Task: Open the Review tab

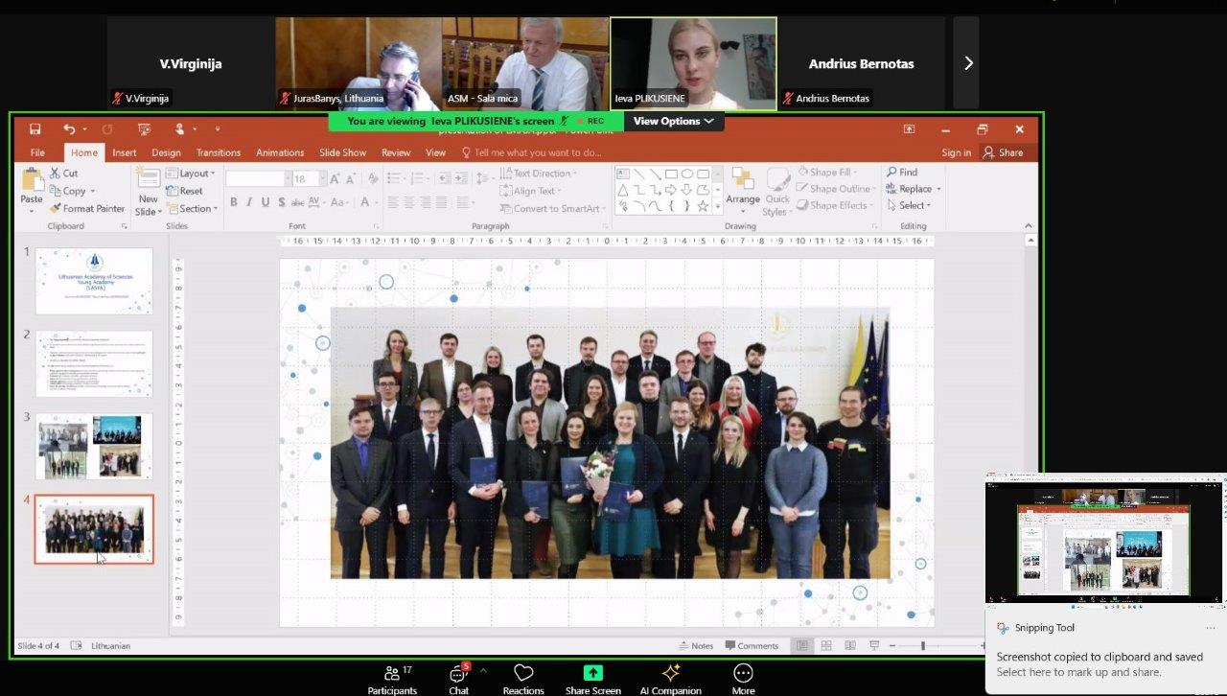Action: coord(396,152)
